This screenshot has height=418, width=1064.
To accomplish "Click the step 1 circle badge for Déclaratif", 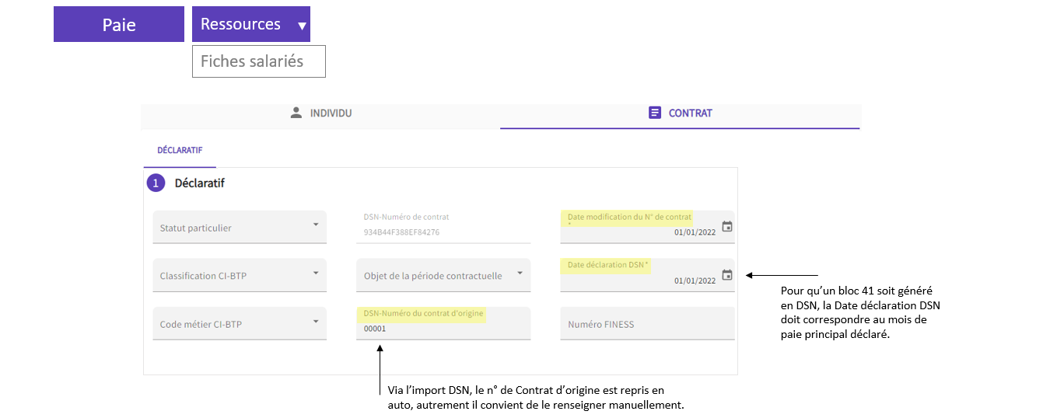I will pos(156,183).
